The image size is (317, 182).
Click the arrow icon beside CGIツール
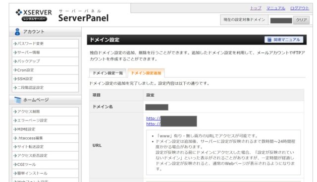(x=15, y=164)
